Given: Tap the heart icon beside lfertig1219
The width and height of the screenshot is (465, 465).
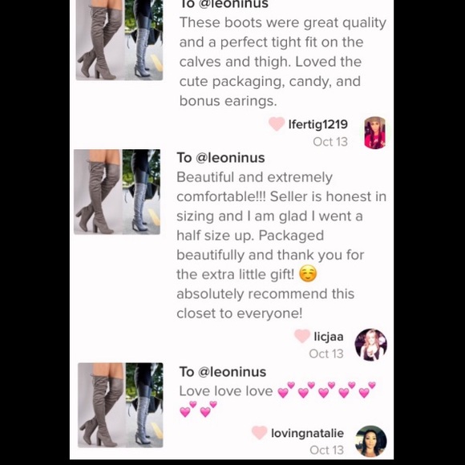Looking at the screenshot, I should (277, 124).
